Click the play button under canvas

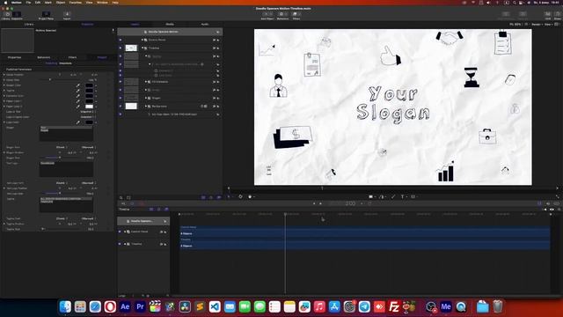pos(320,203)
